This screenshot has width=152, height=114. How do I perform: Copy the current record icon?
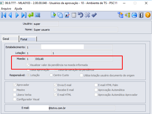pos(60,15)
